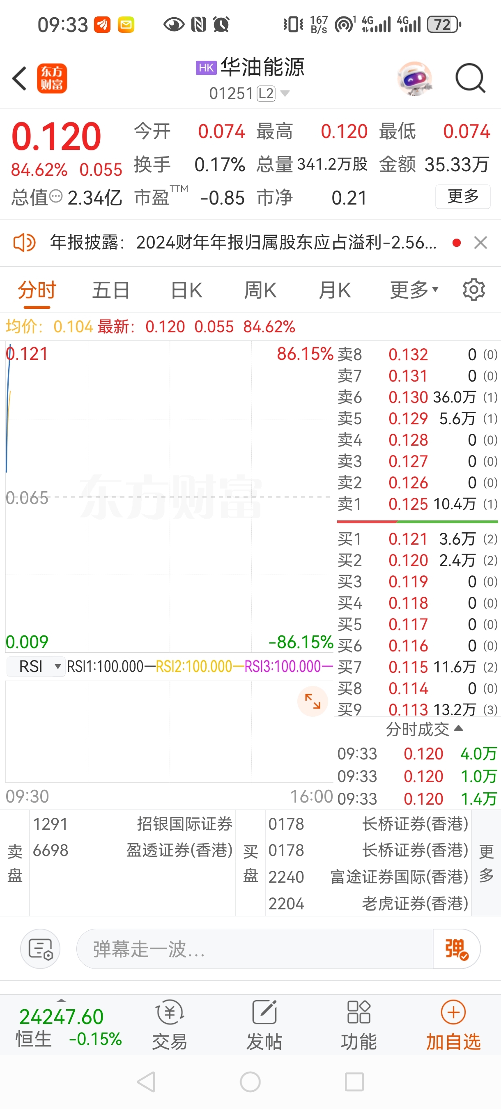Open the RSI indicator dropdown
This screenshot has height=1109, width=501.
tap(36, 667)
